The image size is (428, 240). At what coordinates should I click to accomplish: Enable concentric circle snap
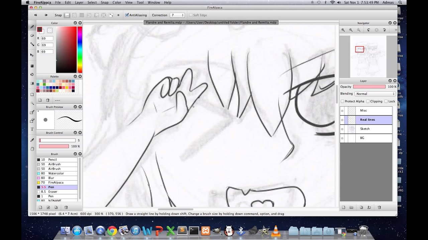click(x=104, y=15)
